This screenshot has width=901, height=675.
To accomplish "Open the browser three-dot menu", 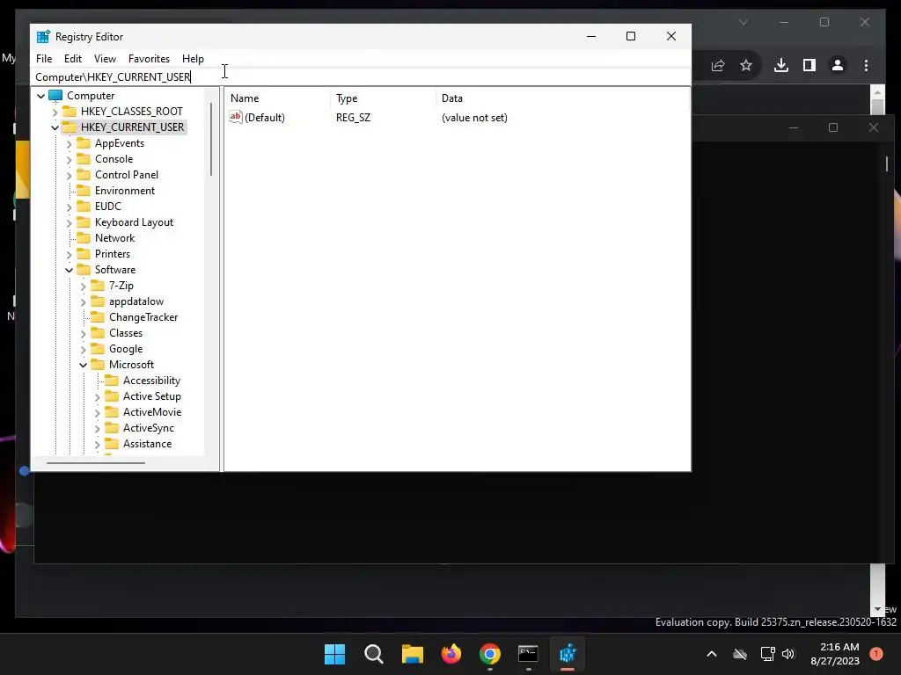I will coord(866,65).
